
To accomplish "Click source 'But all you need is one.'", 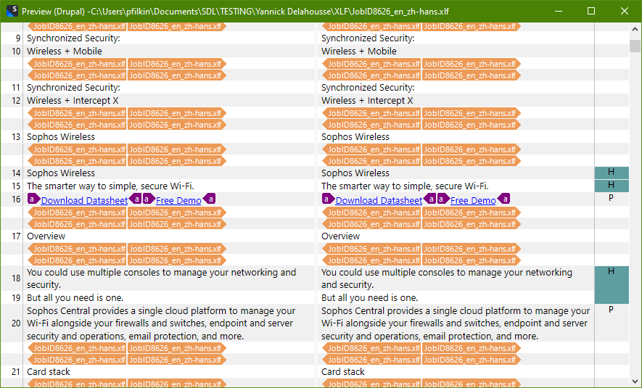I will (x=75, y=297).
